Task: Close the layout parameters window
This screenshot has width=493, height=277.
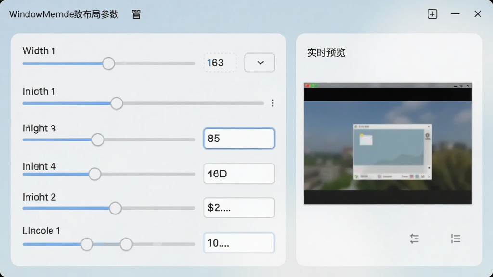Action: click(478, 14)
